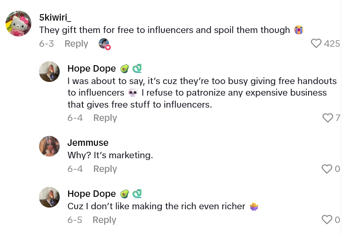This screenshot has height=235, width=342.
Task: Click Hope Dope's username above "rich even richer" reply
Action: (x=91, y=193)
